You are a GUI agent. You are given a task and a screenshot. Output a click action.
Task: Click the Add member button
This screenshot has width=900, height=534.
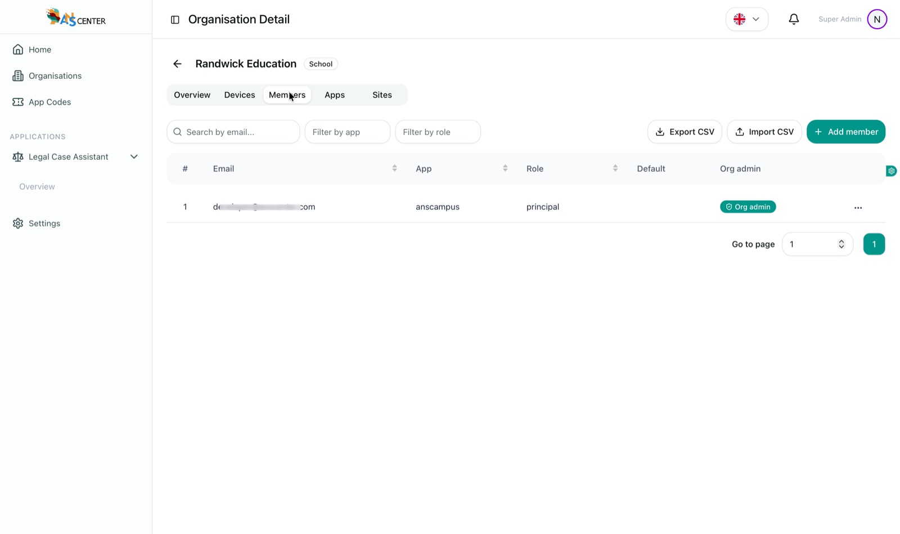(846, 132)
